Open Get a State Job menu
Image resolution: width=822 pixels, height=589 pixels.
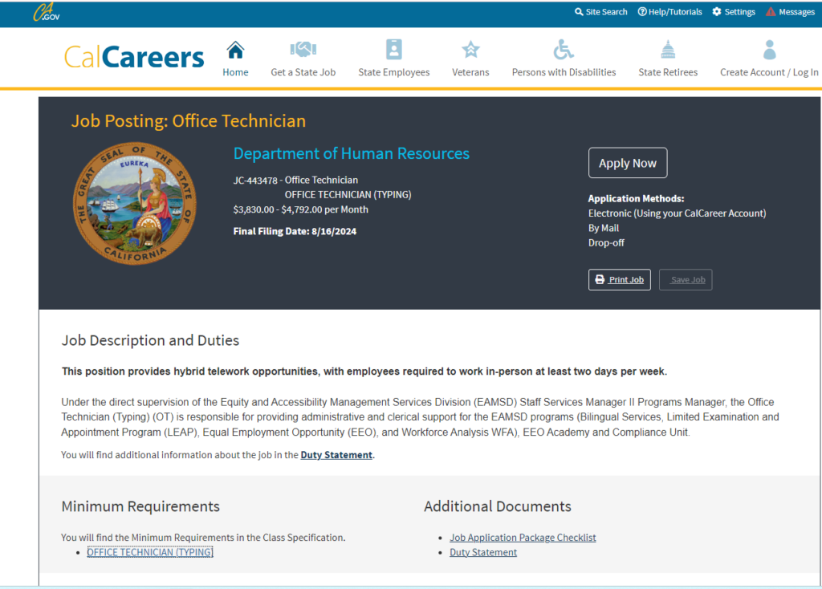[303, 72]
